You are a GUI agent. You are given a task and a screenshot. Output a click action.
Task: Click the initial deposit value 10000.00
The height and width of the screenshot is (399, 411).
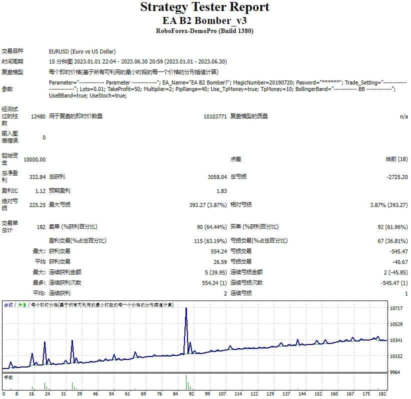coord(34,159)
